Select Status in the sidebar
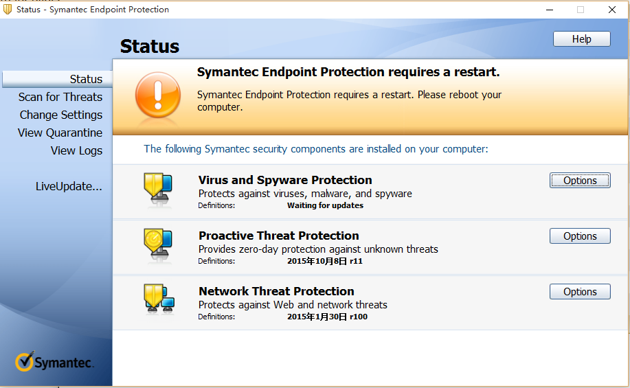This screenshot has width=630, height=388. 86,79
